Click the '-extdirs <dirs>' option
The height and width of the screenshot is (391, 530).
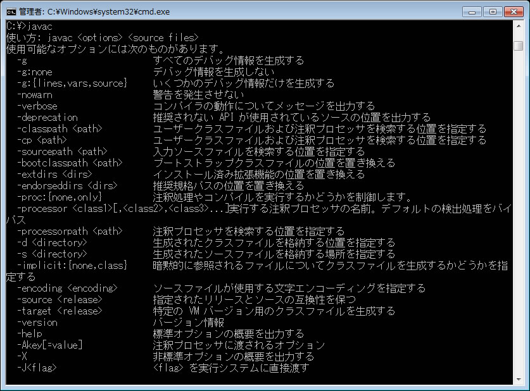54,174
